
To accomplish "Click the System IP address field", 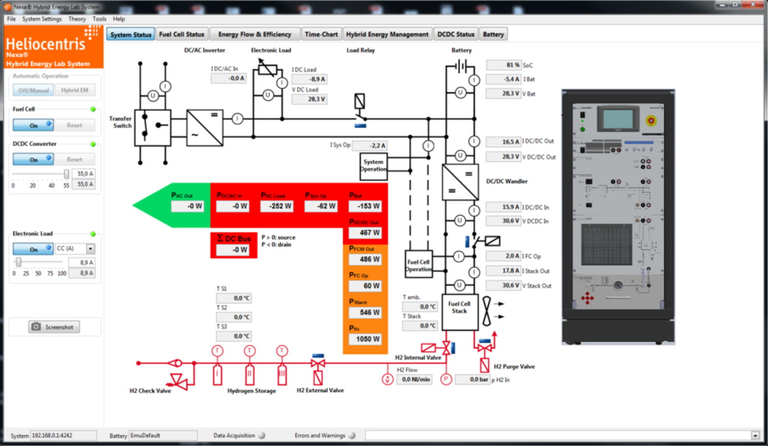I will pyautogui.click(x=63, y=435).
